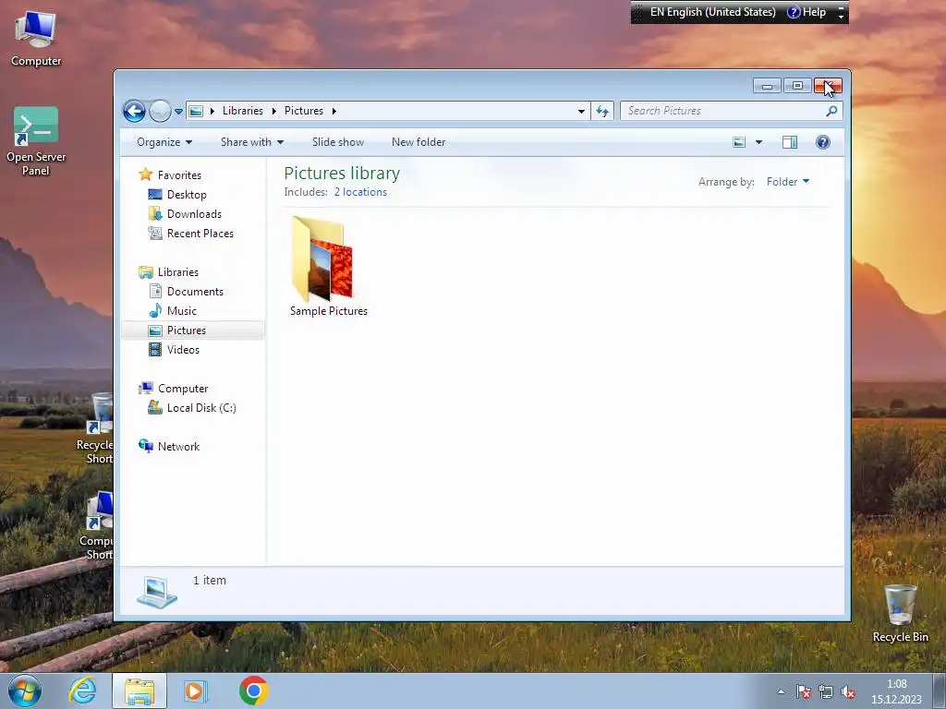Click the Network globe icon in sidebar
Image resolution: width=946 pixels, height=709 pixels.
tap(145, 446)
